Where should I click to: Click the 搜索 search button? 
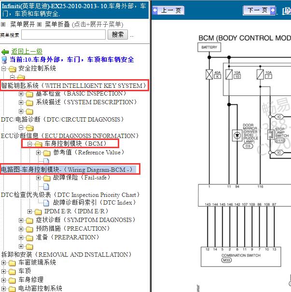pyautogui.click(x=118, y=35)
